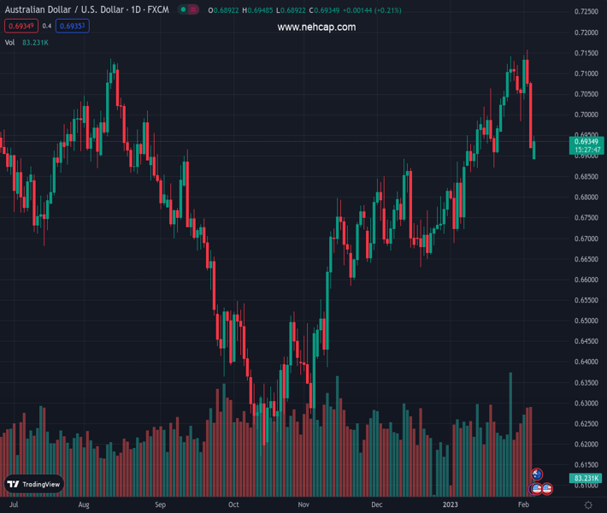Open chart settings gear icon
This screenshot has width=607, height=513.
(x=588, y=505)
